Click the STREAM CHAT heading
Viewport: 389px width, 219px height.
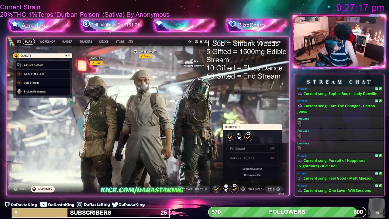pos(339,82)
